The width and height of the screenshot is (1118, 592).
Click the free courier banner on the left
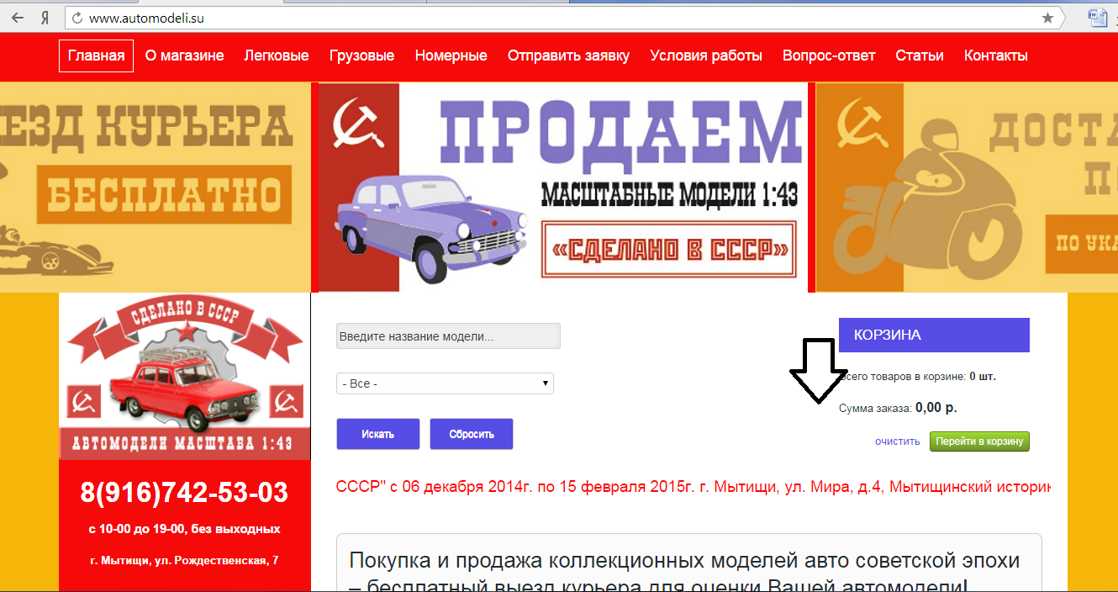156,187
